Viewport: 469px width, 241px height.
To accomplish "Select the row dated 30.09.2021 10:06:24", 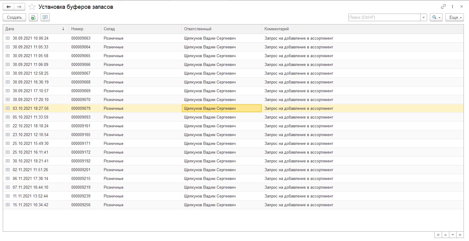I will point(31,38).
